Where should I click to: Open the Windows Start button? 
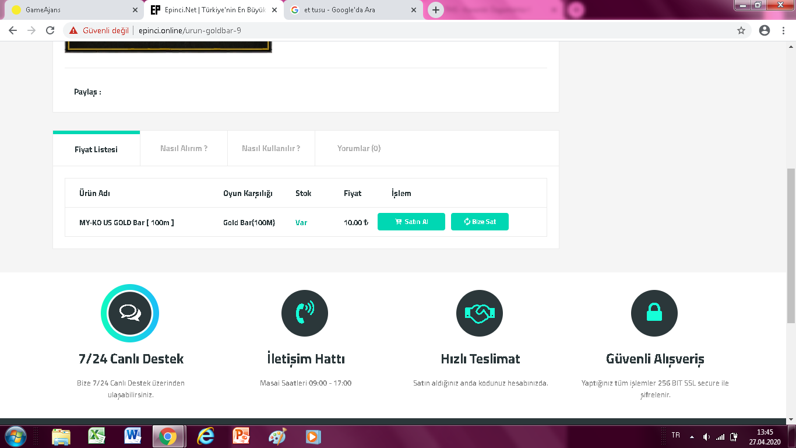15,436
